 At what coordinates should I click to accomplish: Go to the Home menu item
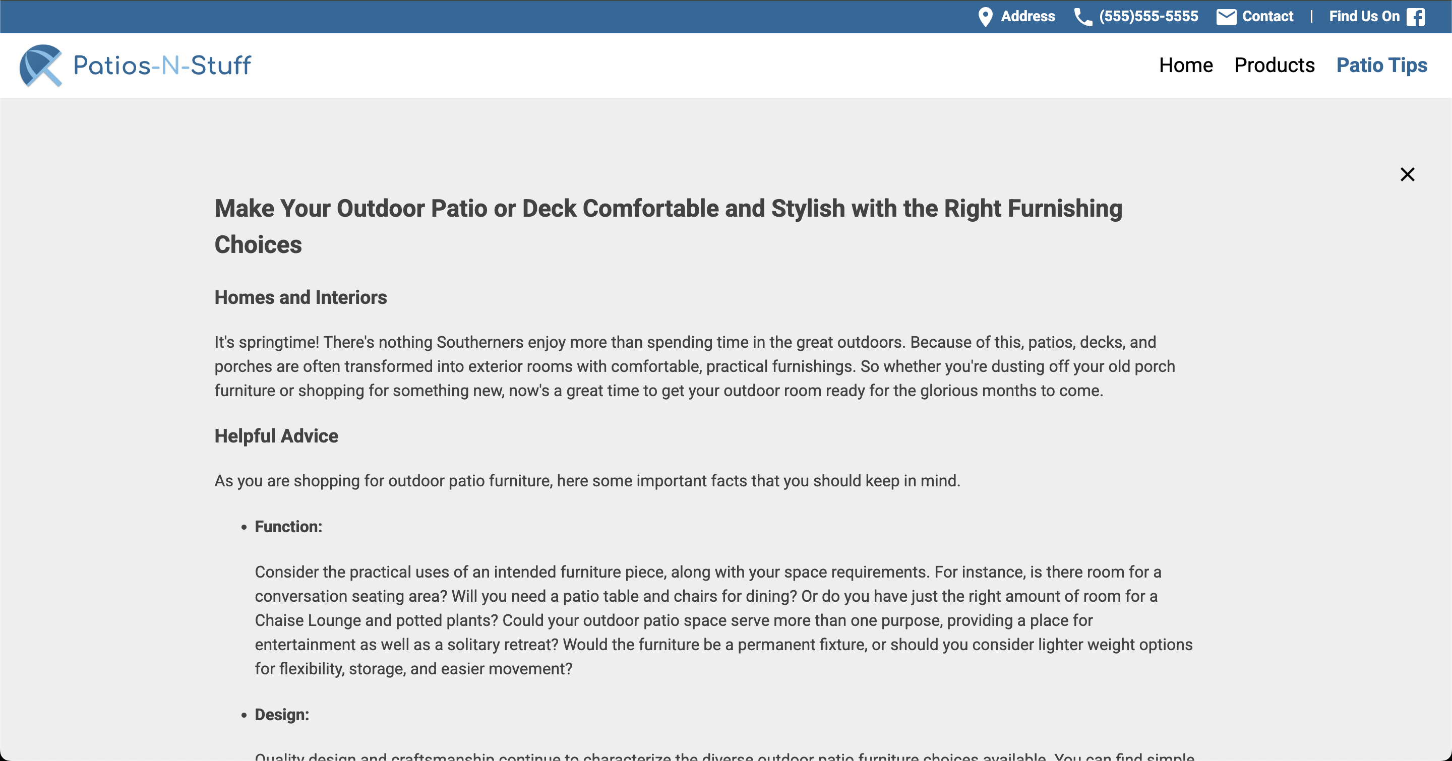click(x=1185, y=66)
